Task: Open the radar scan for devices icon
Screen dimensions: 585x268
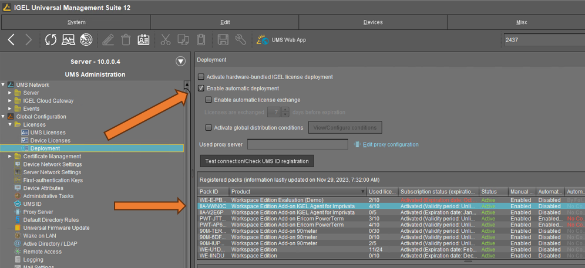Action: [86, 40]
